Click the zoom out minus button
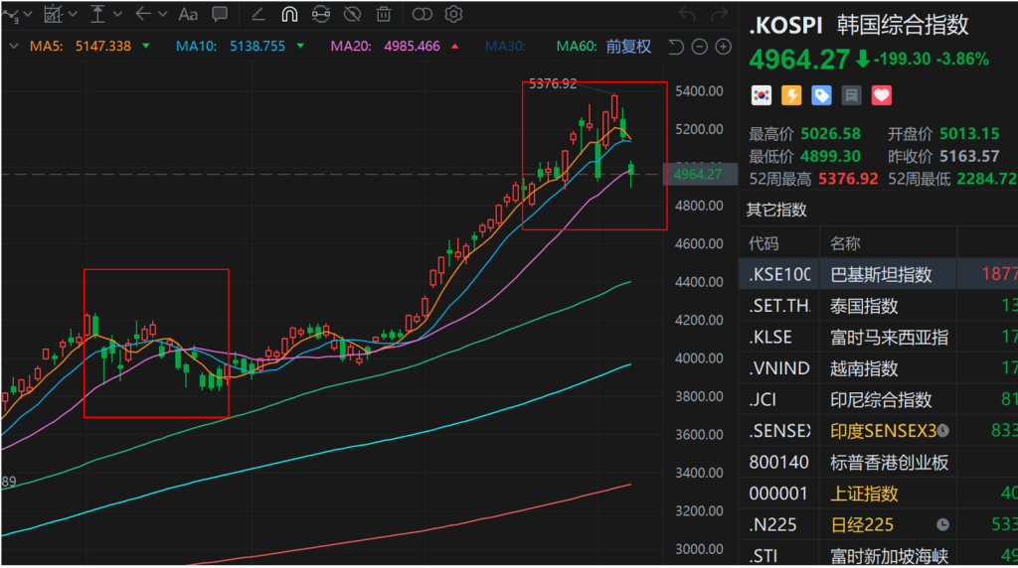The height and width of the screenshot is (568, 1018). [699, 47]
